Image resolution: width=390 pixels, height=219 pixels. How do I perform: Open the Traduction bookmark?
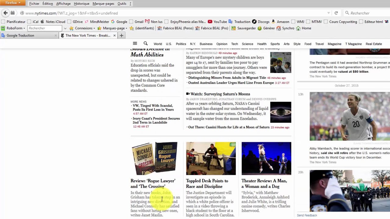click(239, 22)
